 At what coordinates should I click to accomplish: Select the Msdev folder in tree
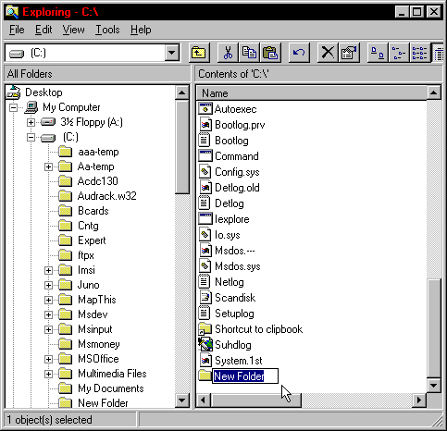(x=93, y=314)
